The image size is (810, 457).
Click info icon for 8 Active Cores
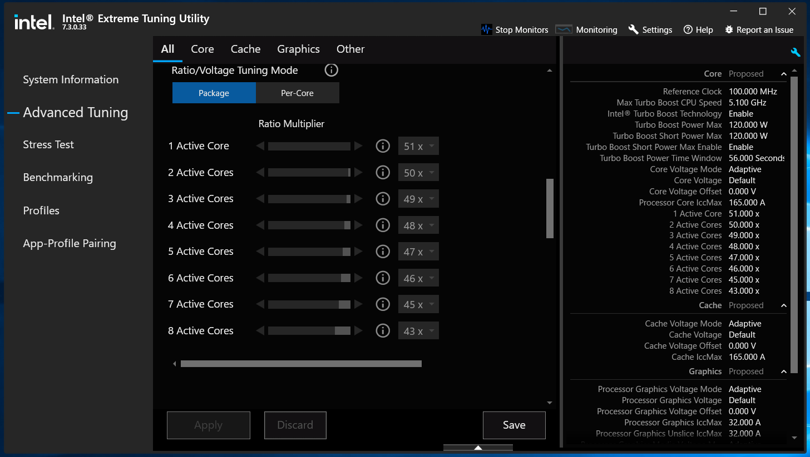(x=383, y=331)
